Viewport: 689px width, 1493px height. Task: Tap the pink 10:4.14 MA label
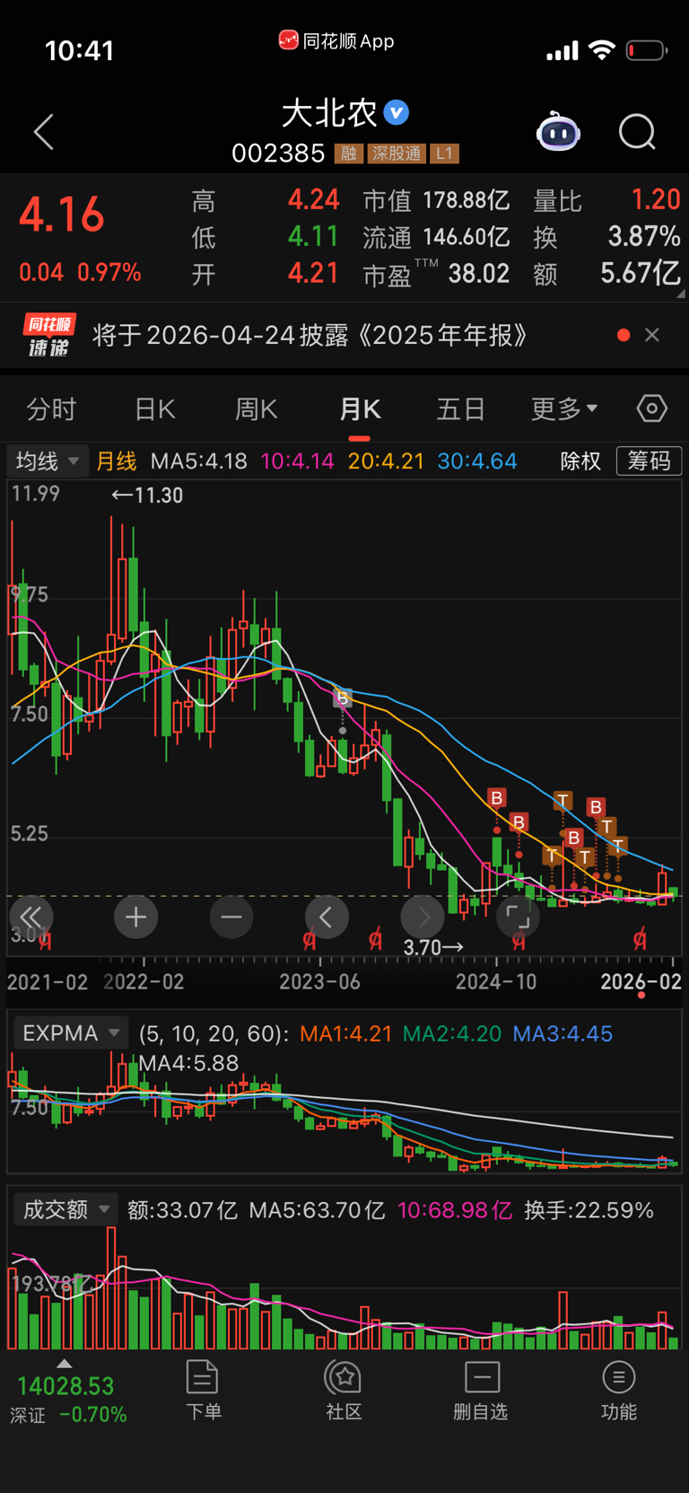(x=297, y=461)
